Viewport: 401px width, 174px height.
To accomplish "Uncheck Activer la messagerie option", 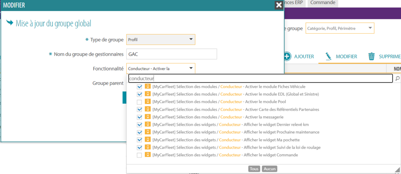I will coord(139,117).
